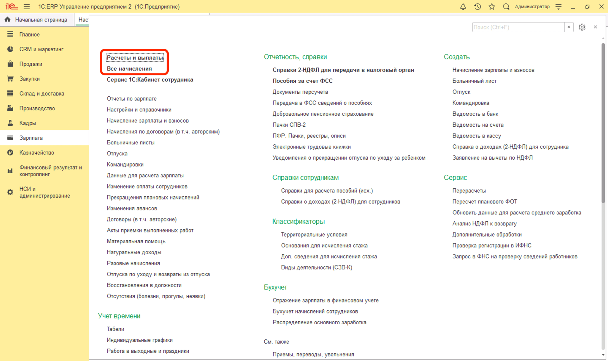Open service settings dropdown near Администратор
This screenshot has height=361, width=608.
pos(559,7)
